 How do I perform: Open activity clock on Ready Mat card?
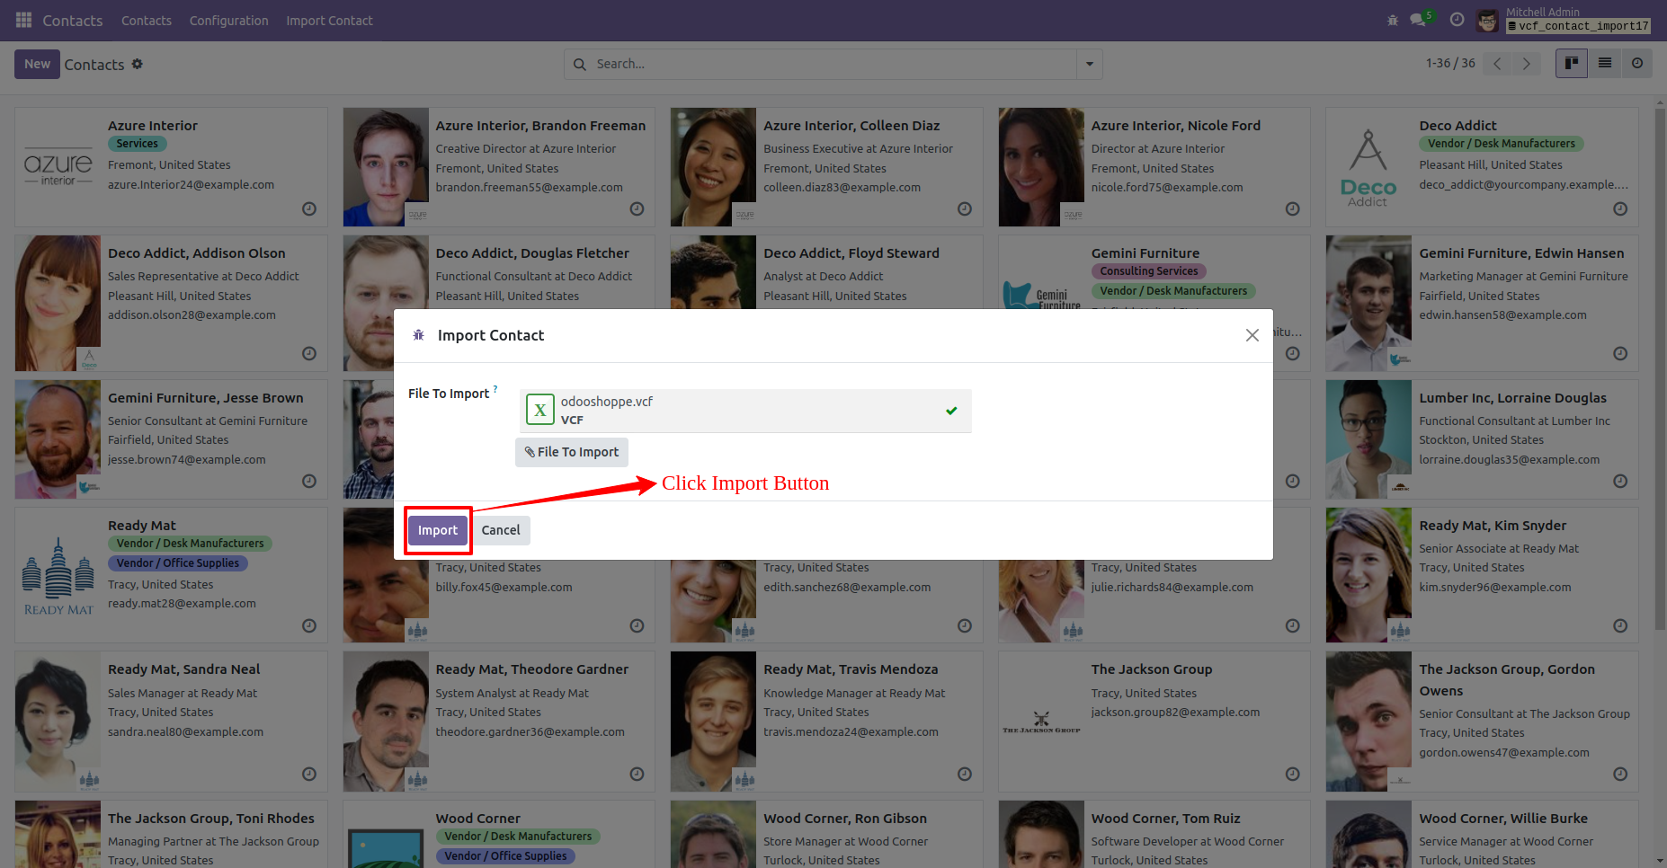coord(309,625)
